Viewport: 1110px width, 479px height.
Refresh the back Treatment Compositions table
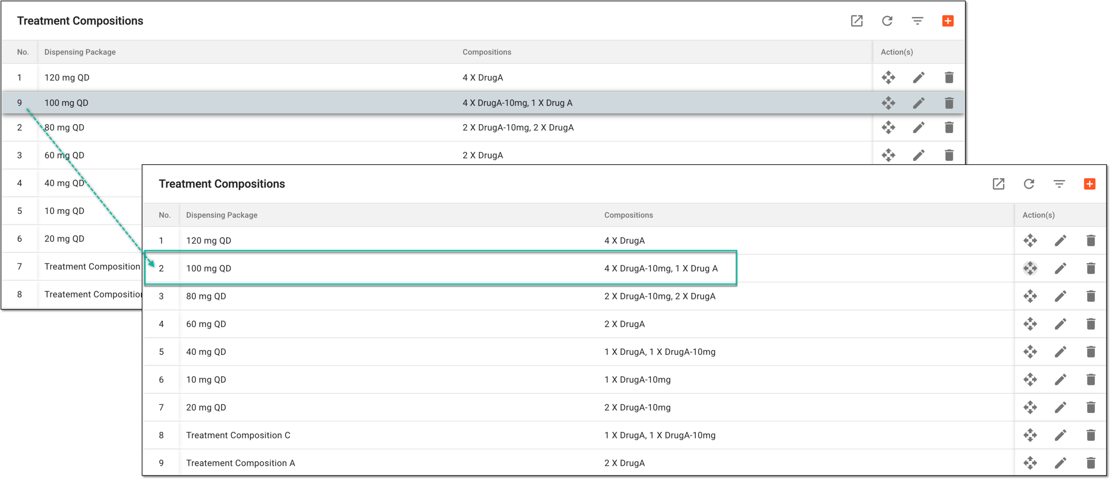tap(887, 21)
